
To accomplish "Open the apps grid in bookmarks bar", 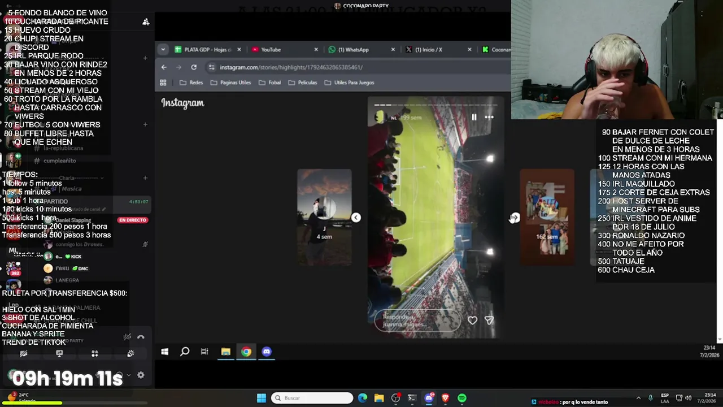I will pos(163,83).
